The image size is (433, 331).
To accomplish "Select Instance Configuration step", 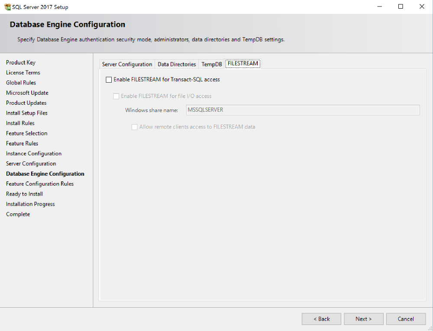I will (34, 154).
